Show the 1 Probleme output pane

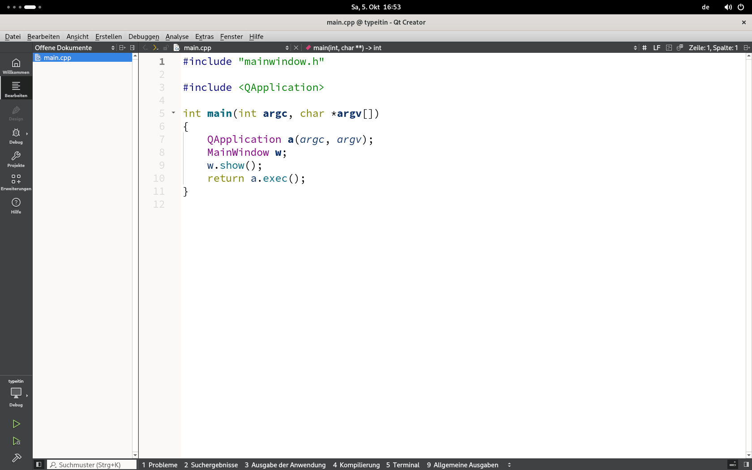point(160,465)
